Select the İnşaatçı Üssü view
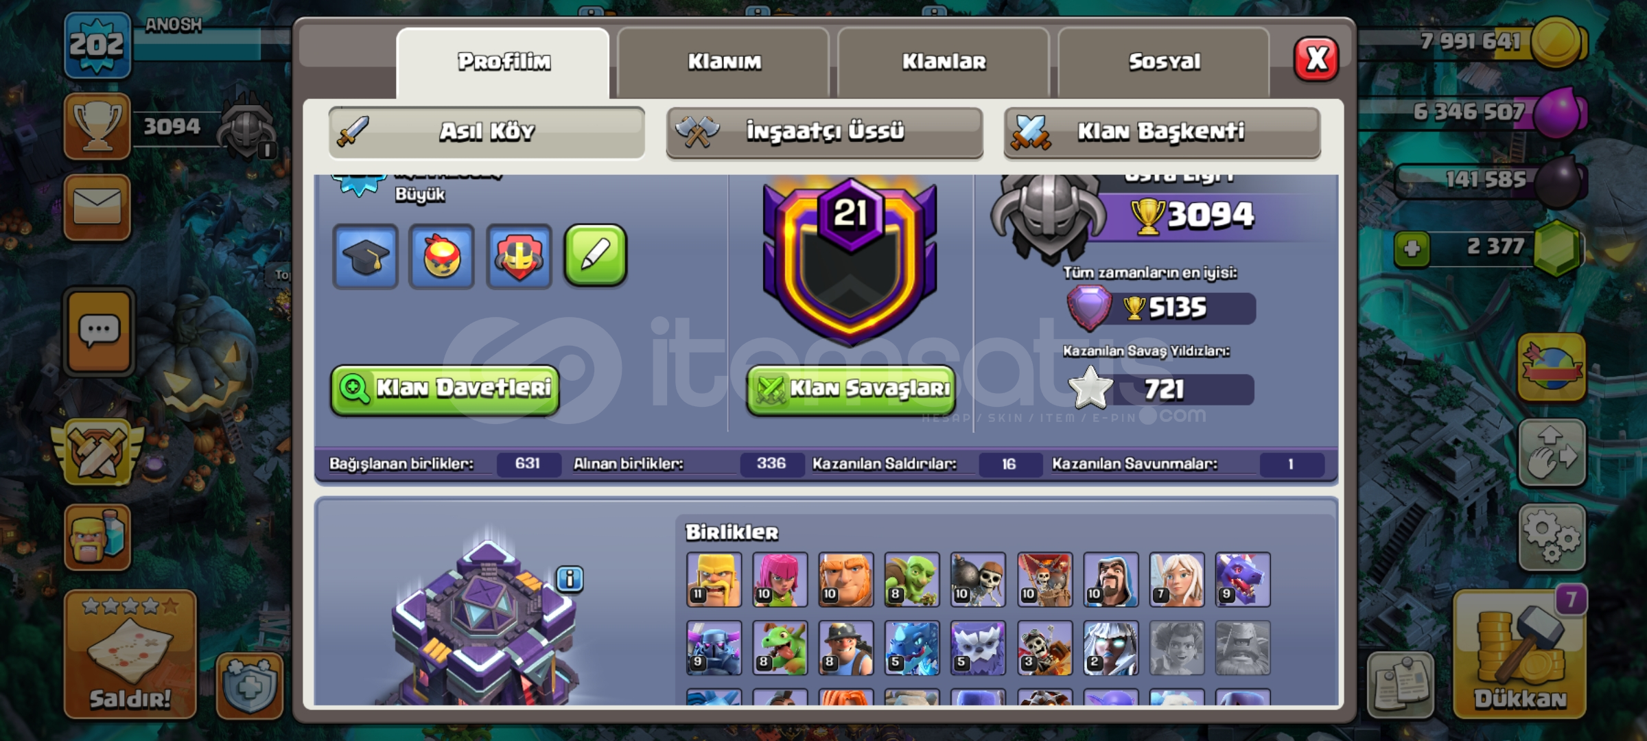The width and height of the screenshot is (1647, 741). [824, 132]
